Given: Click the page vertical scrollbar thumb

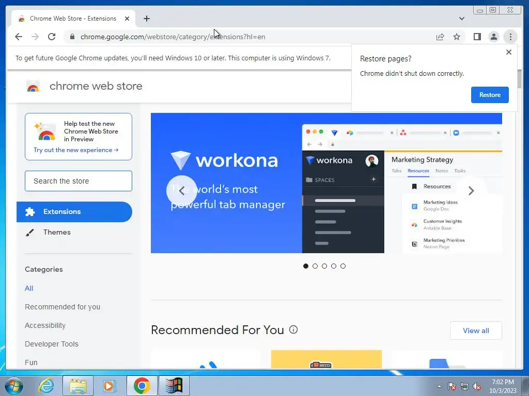Looking at the screenshot, I should coord(519,79).
